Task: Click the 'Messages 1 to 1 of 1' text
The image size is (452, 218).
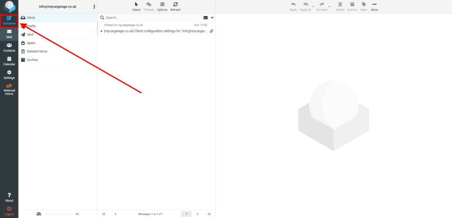Action: [151, 214]
